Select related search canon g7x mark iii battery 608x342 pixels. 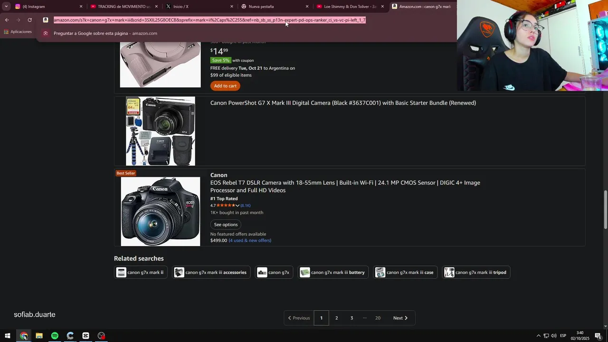click(x=333, y=272)
